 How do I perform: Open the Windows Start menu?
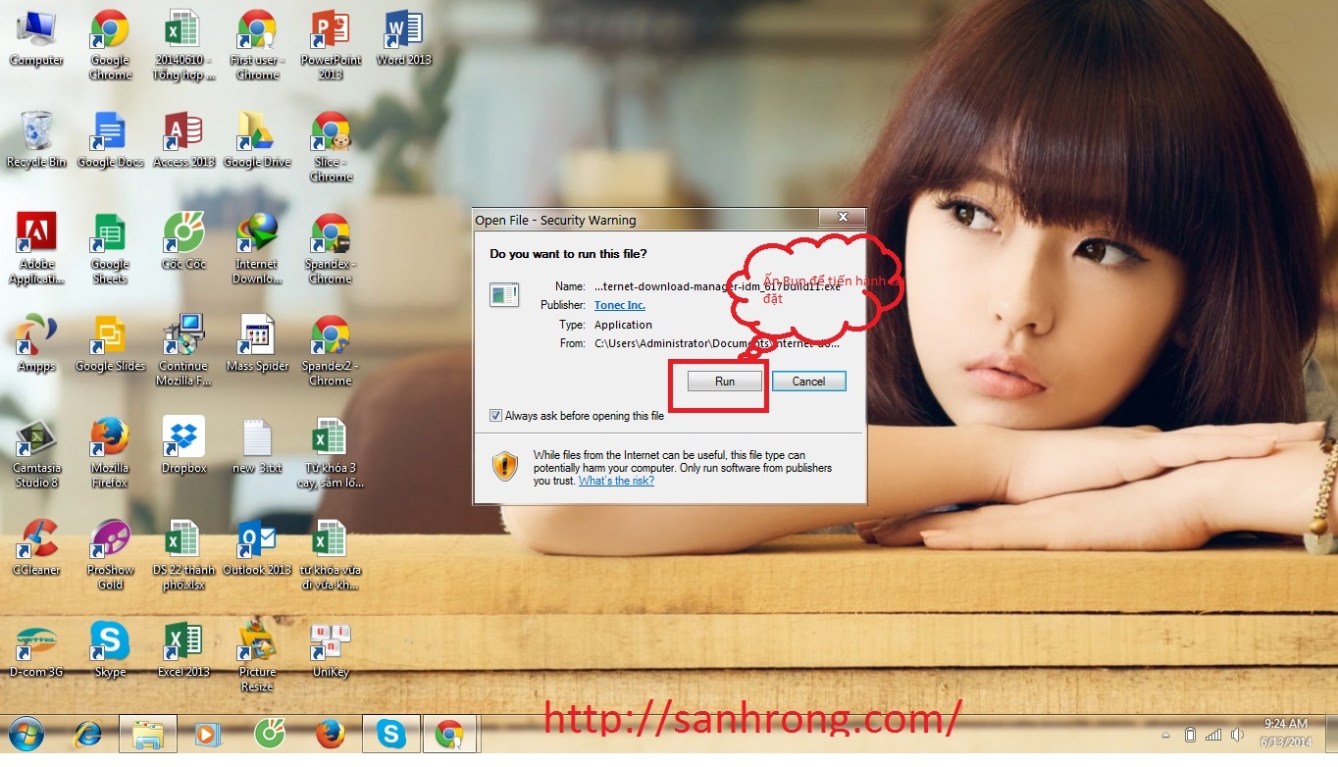pyautogui.click(x=26, y=734)
